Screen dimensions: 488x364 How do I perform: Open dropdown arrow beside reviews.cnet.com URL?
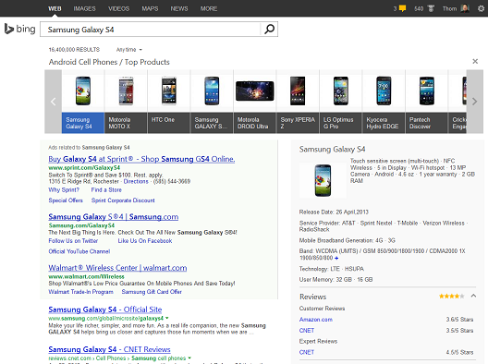click(189, 358)
